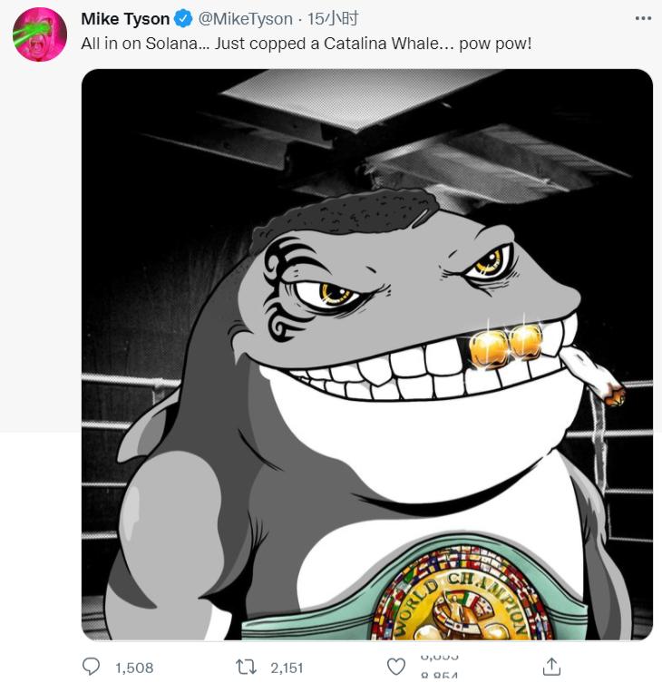Screen dimensions: 662x683
Task: Click the blue verified badge
Action: (183, 19)
